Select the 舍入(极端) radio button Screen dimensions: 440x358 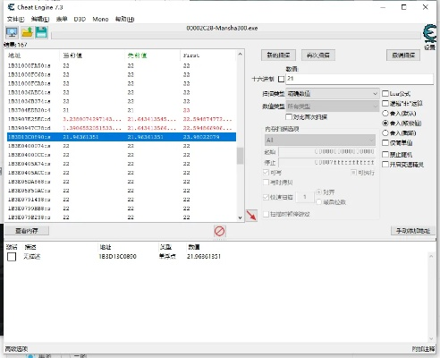click(x=385, y=124)
